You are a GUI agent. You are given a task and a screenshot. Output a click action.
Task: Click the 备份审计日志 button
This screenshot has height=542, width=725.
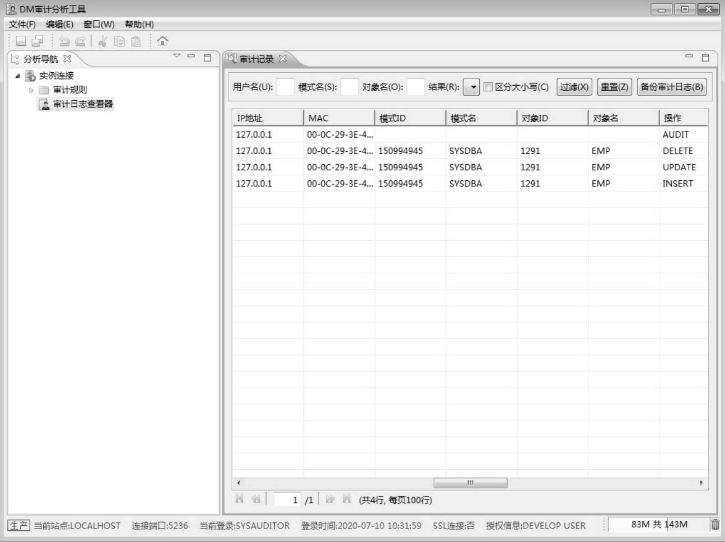[671, 87]
